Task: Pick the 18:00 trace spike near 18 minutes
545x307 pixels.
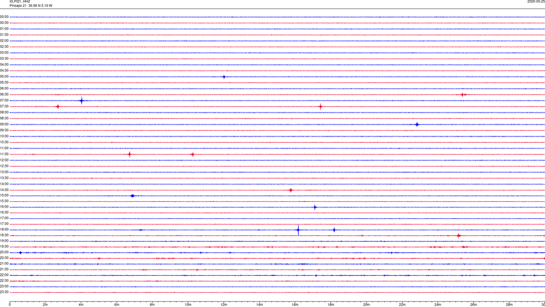Action: coord(334,230)
